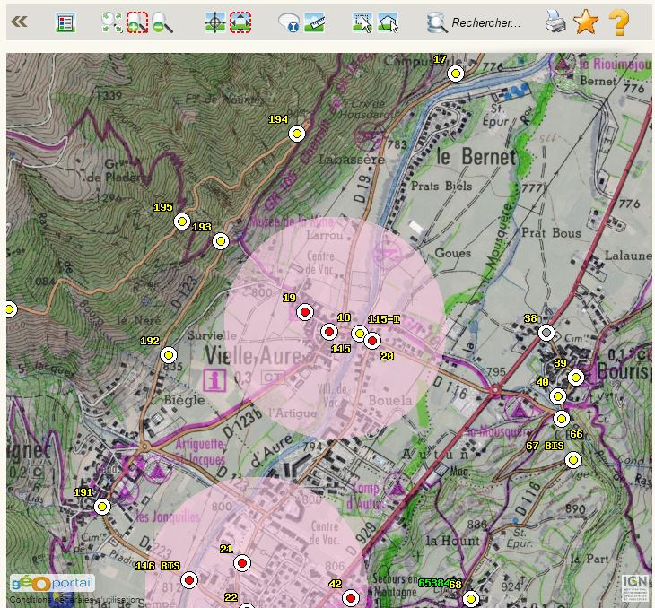This screenshot has width=655, height=608.
Task: Click the 'Labassère' map label
Action: tap(352, 159)
